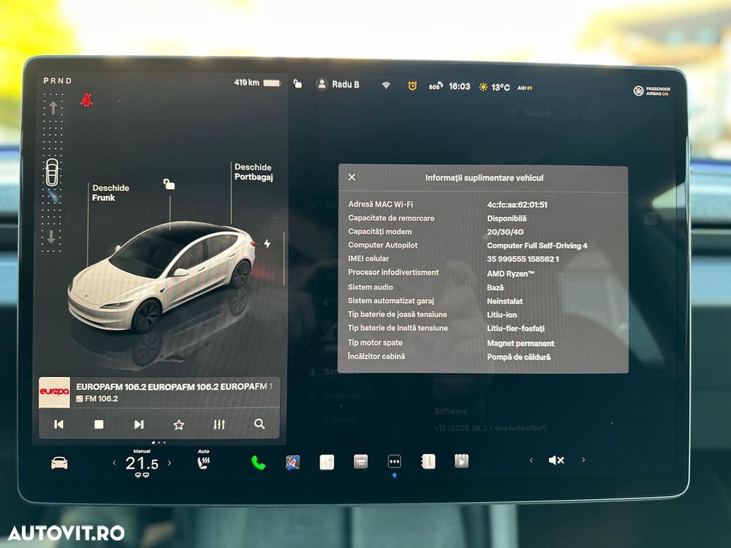
Task: Tap the lock icon in status bar
Action: point(298,83)
